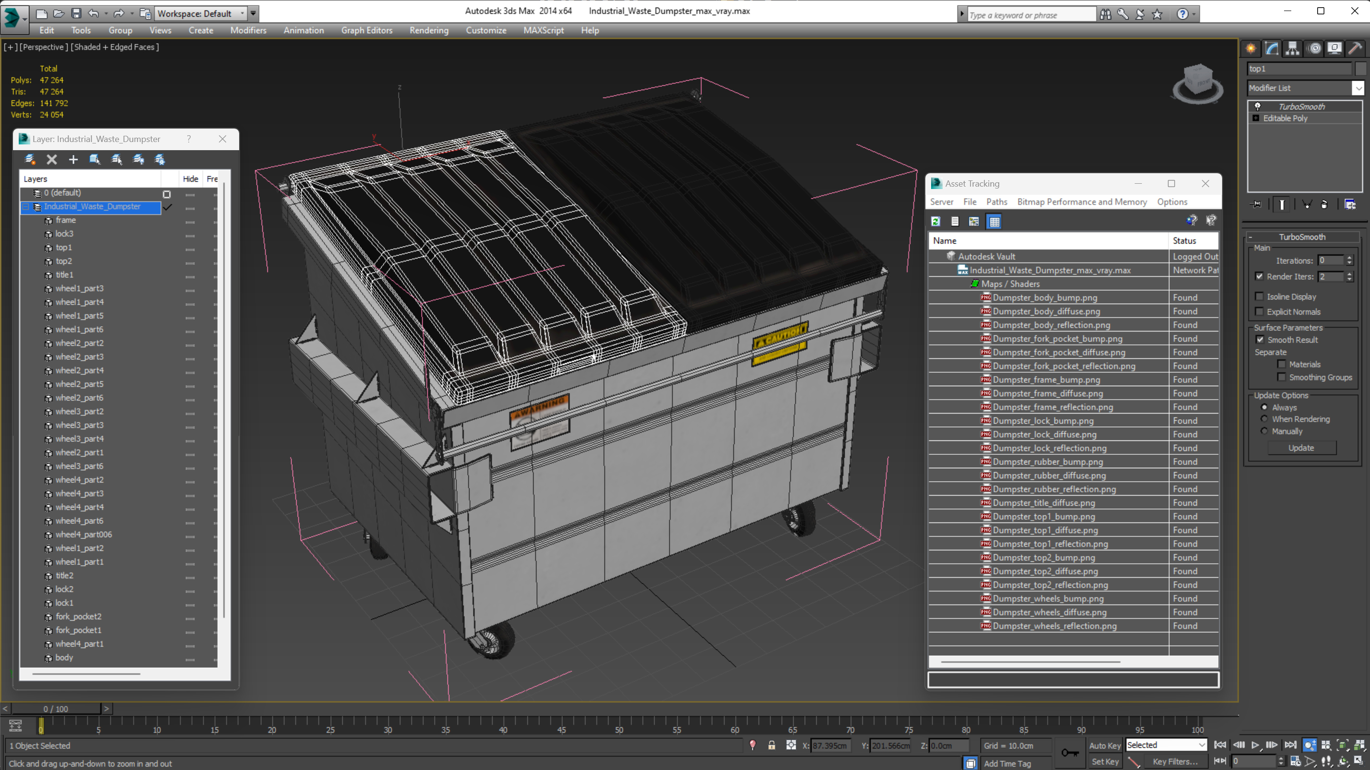Undo last action with the undo arrow
This screenshot has width=1370, height=770.
pyautogui.click(x=93, y=13)
